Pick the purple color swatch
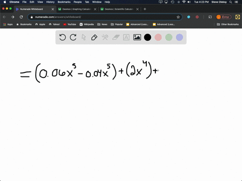The width and height of the screenshot is (242, 181). coord(179,37)
